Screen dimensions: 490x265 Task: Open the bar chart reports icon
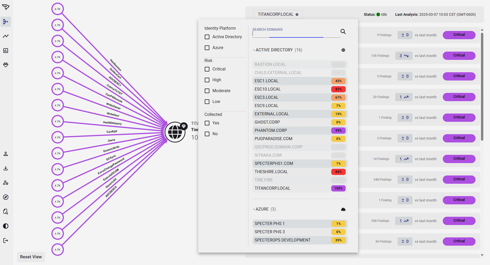[6, 51]
